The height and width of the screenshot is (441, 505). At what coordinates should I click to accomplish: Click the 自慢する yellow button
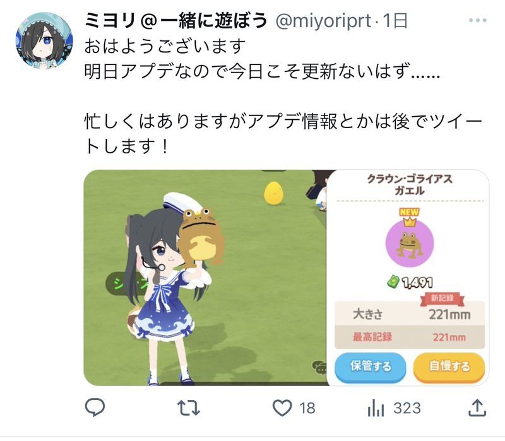pos(449,367)
